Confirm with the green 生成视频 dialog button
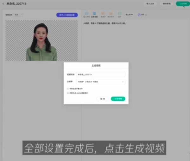 [x=118, y=99]
